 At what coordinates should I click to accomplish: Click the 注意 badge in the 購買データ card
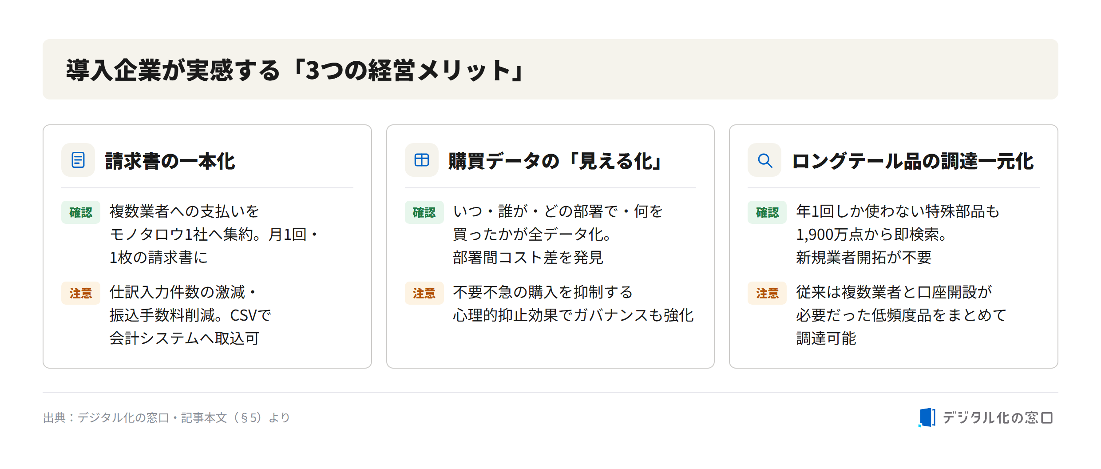424,293
